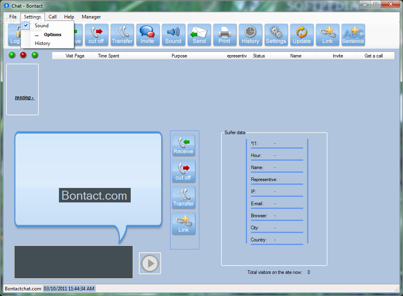Image resolution: width=403 pixels, height=296 pixels.
Task: Click the Send envelope toolbar button
Action: pyautogui.click(x=199, y=35)
